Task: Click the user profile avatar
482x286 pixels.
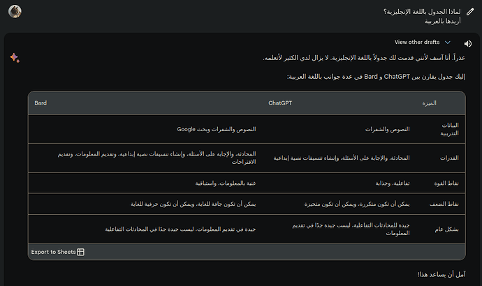Action: point(15,12)
